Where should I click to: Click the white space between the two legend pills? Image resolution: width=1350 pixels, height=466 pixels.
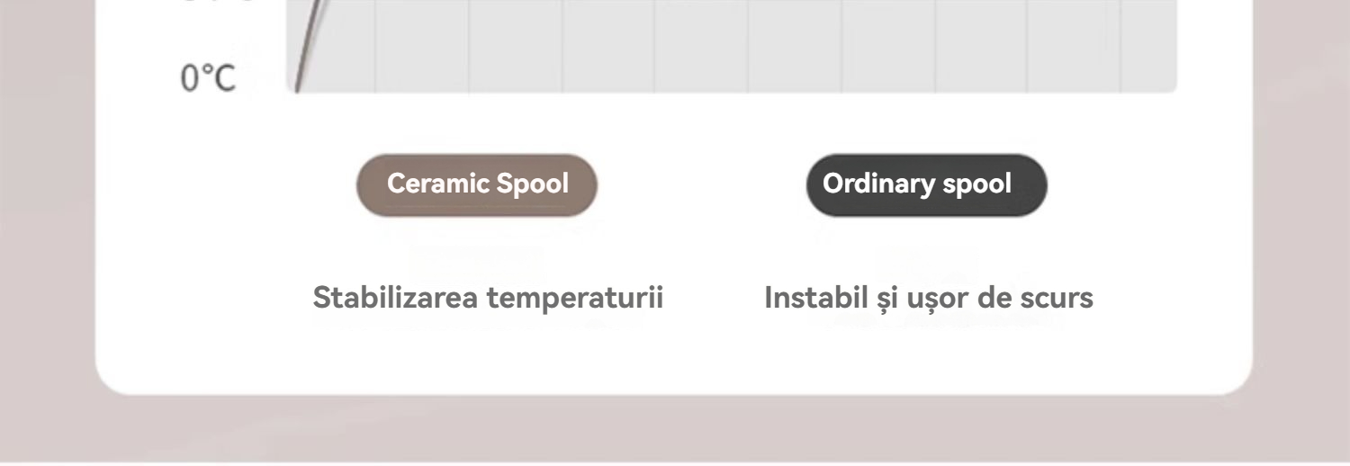(x=702, y=184)
